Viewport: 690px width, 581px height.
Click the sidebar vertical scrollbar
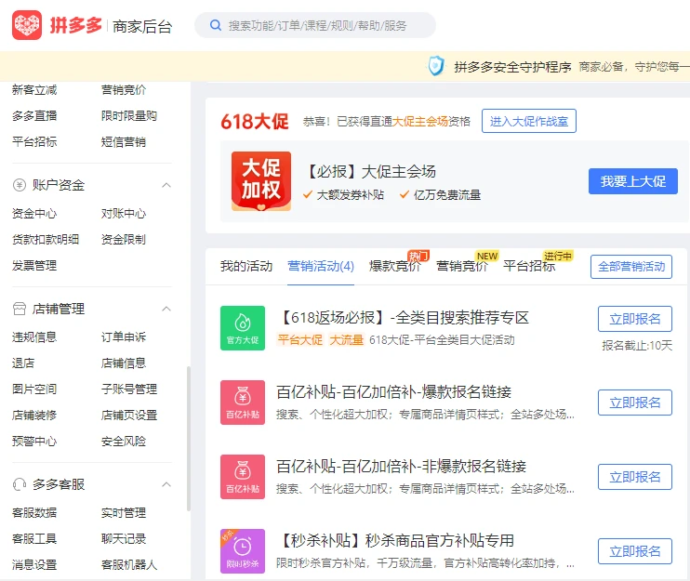[189, 439]
